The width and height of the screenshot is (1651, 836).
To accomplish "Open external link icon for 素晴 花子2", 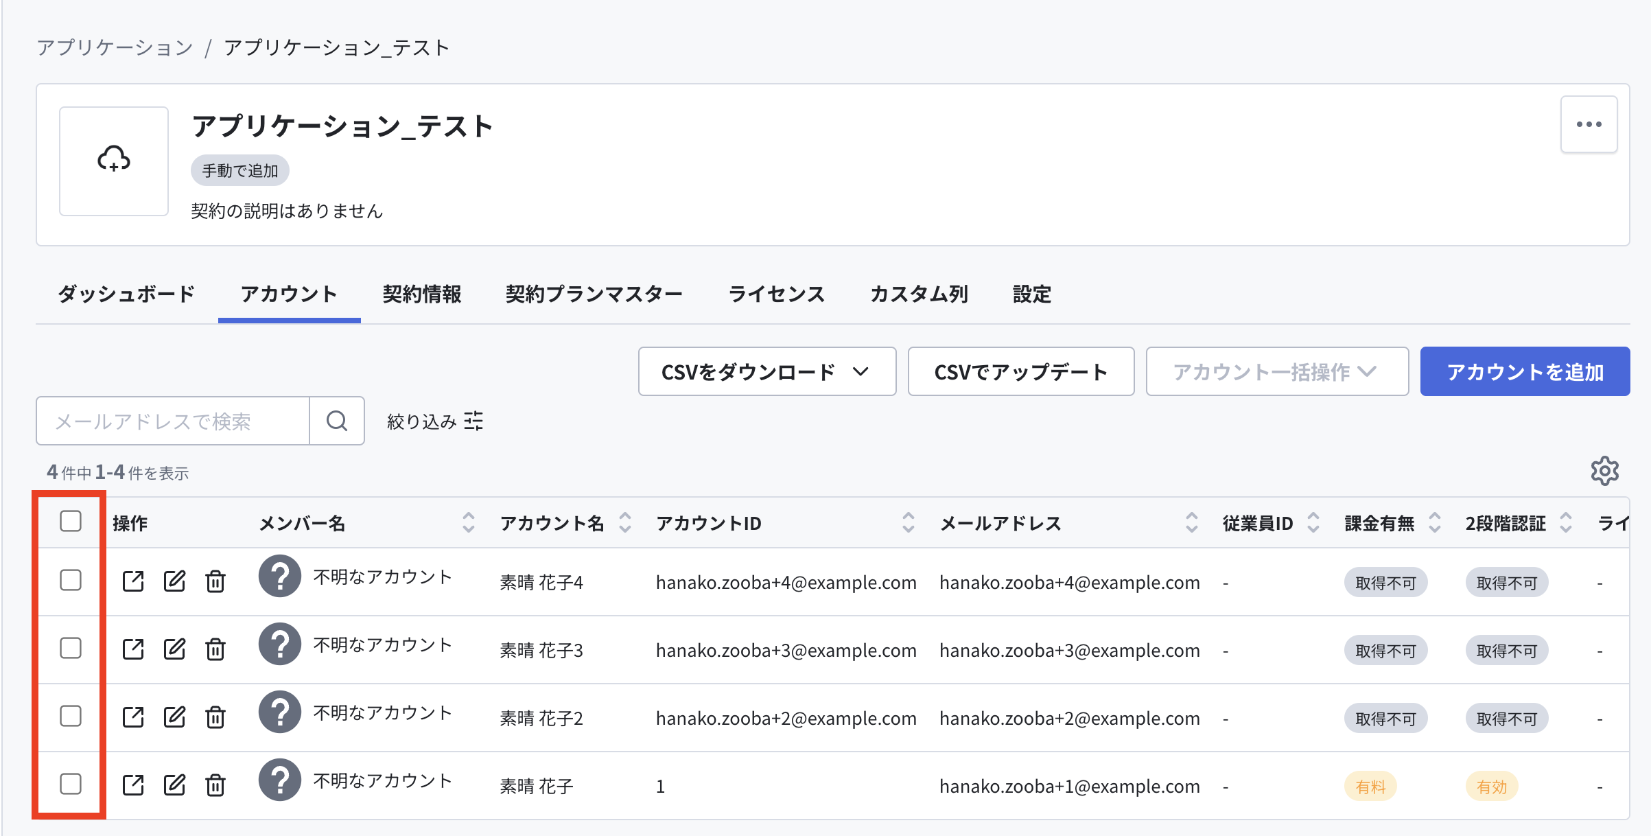I will tap(133, 717).
